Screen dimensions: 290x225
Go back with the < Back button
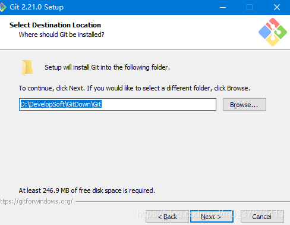click(x=167, y=217)
